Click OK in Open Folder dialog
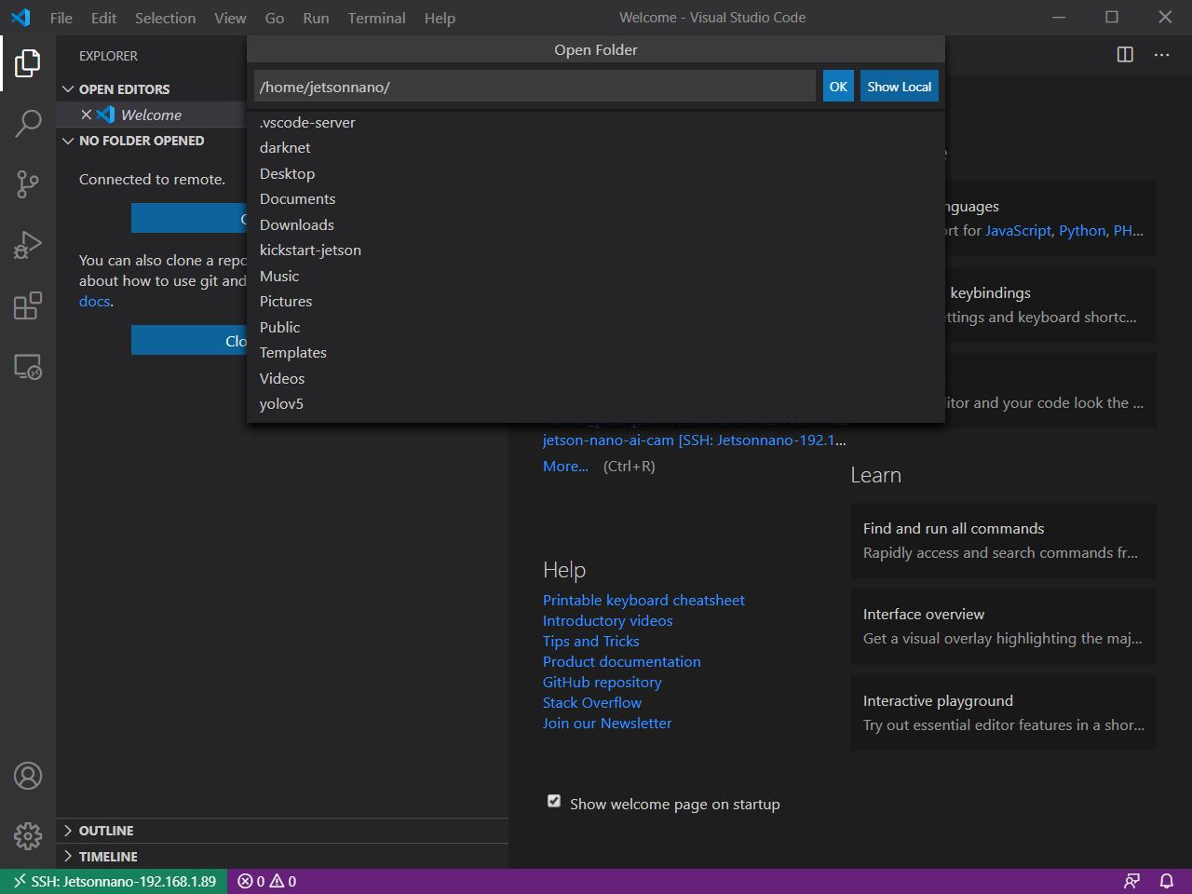 tap(838, 87)
